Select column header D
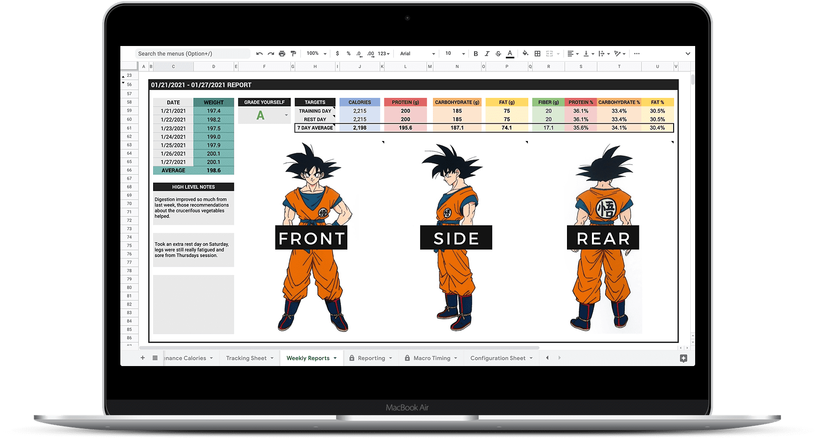The image size is (815, 438). tap(213, 67)
